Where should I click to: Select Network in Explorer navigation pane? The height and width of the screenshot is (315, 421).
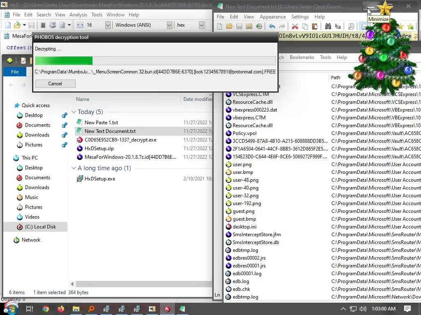(31, 240)
